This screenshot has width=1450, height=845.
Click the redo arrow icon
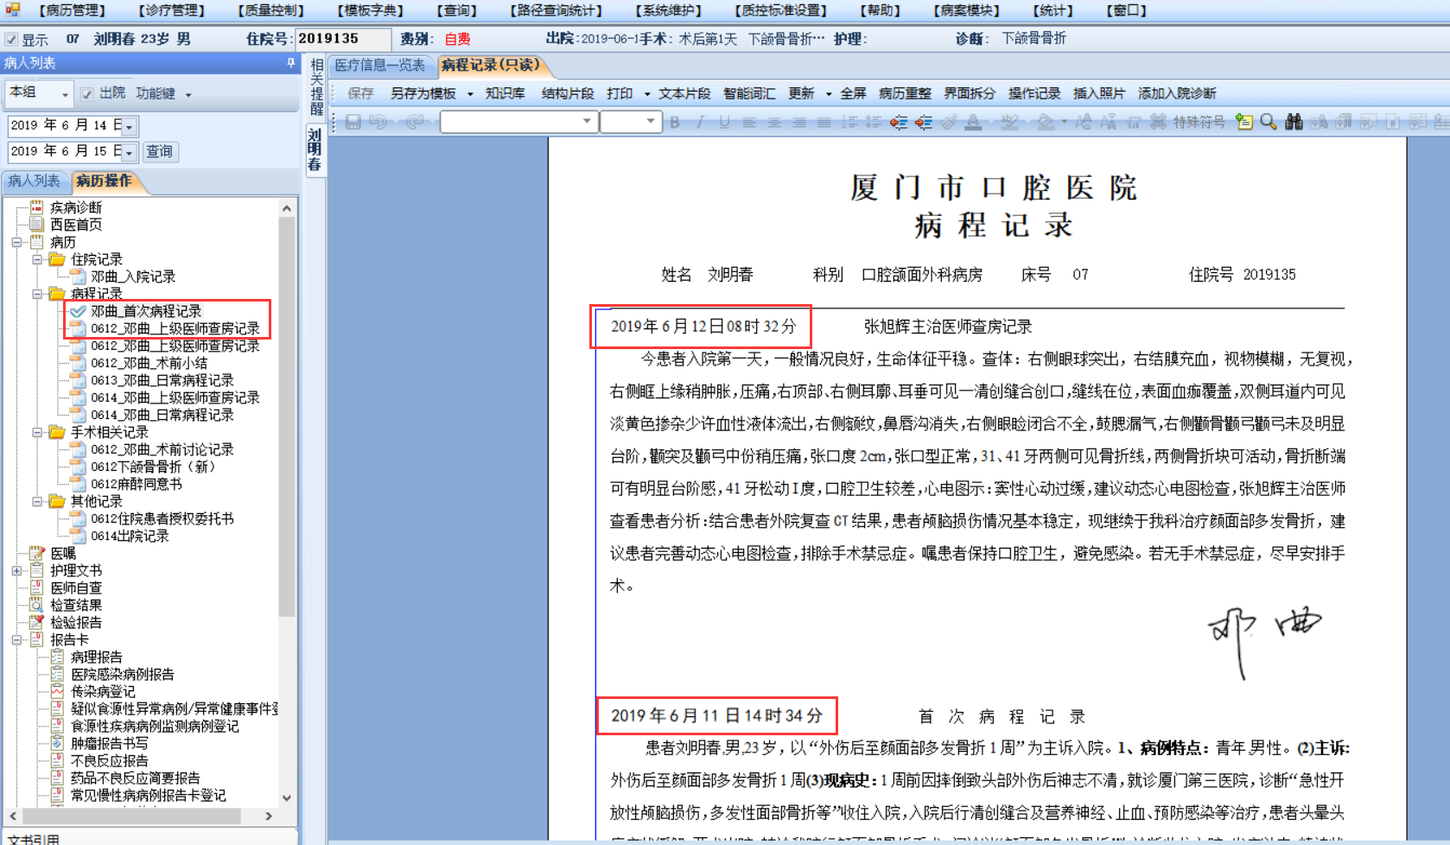point(416,123)
